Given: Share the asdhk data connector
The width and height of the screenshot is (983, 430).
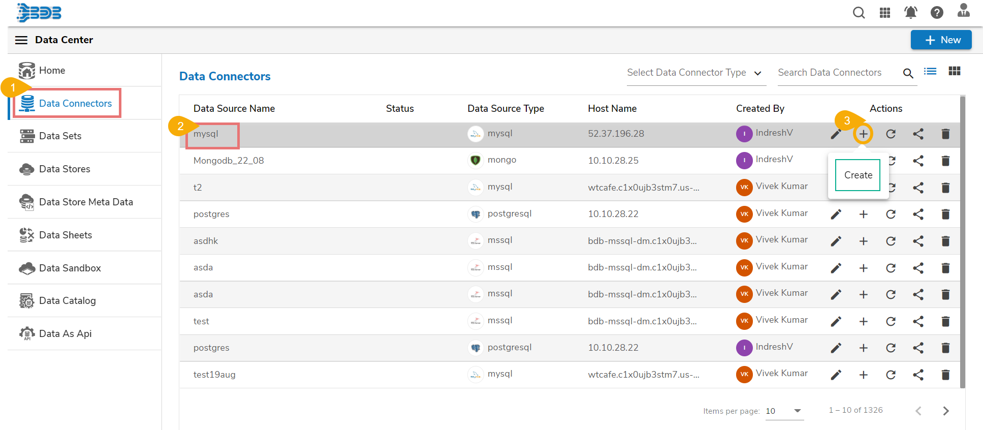Looking at the screenshot, I should [x=918, y=241].
